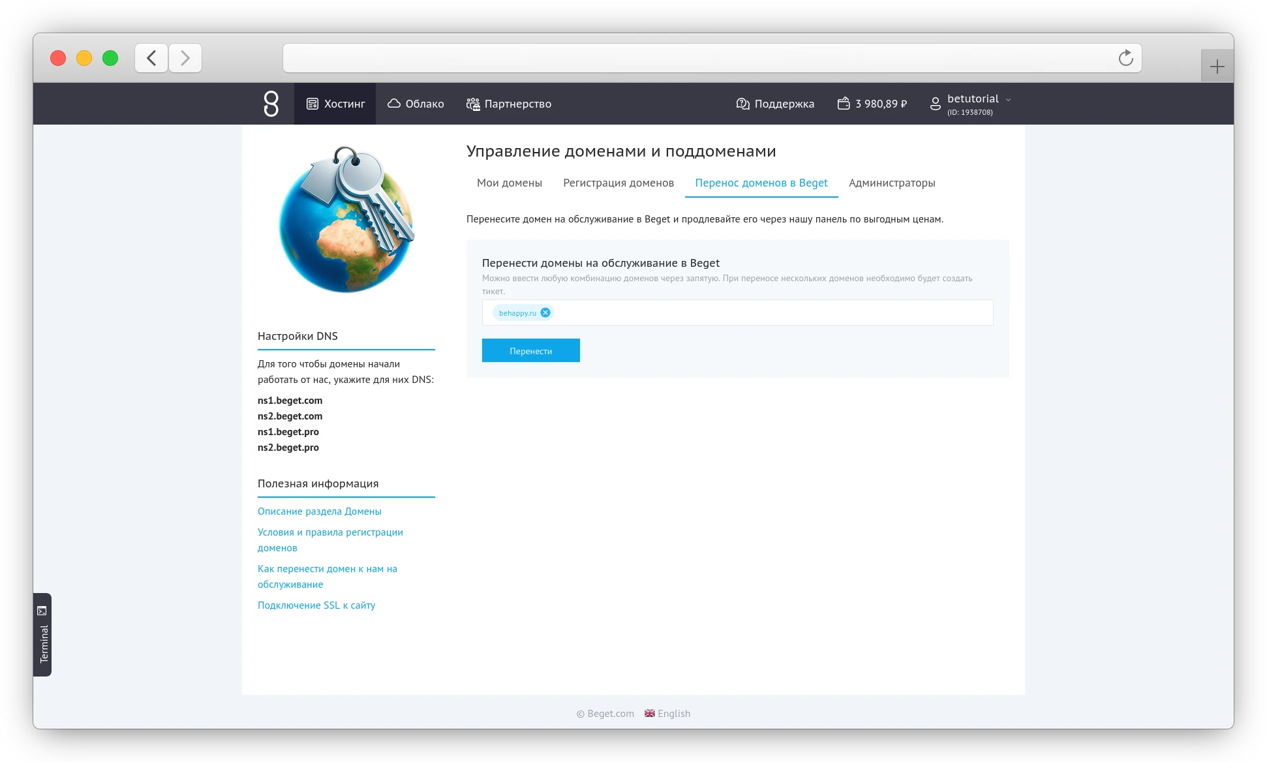Open the Поддержка support chat icon
The height and width of the screenshot is (762, 1267).
coord(741,103)
